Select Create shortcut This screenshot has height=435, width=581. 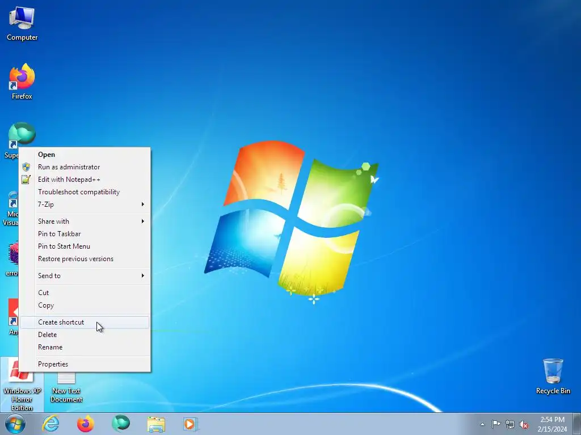click(85, 322)
